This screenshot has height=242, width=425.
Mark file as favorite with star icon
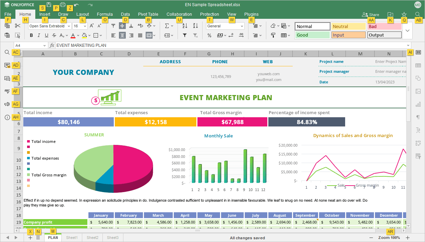pyautogui.click(x=404, y=14)
